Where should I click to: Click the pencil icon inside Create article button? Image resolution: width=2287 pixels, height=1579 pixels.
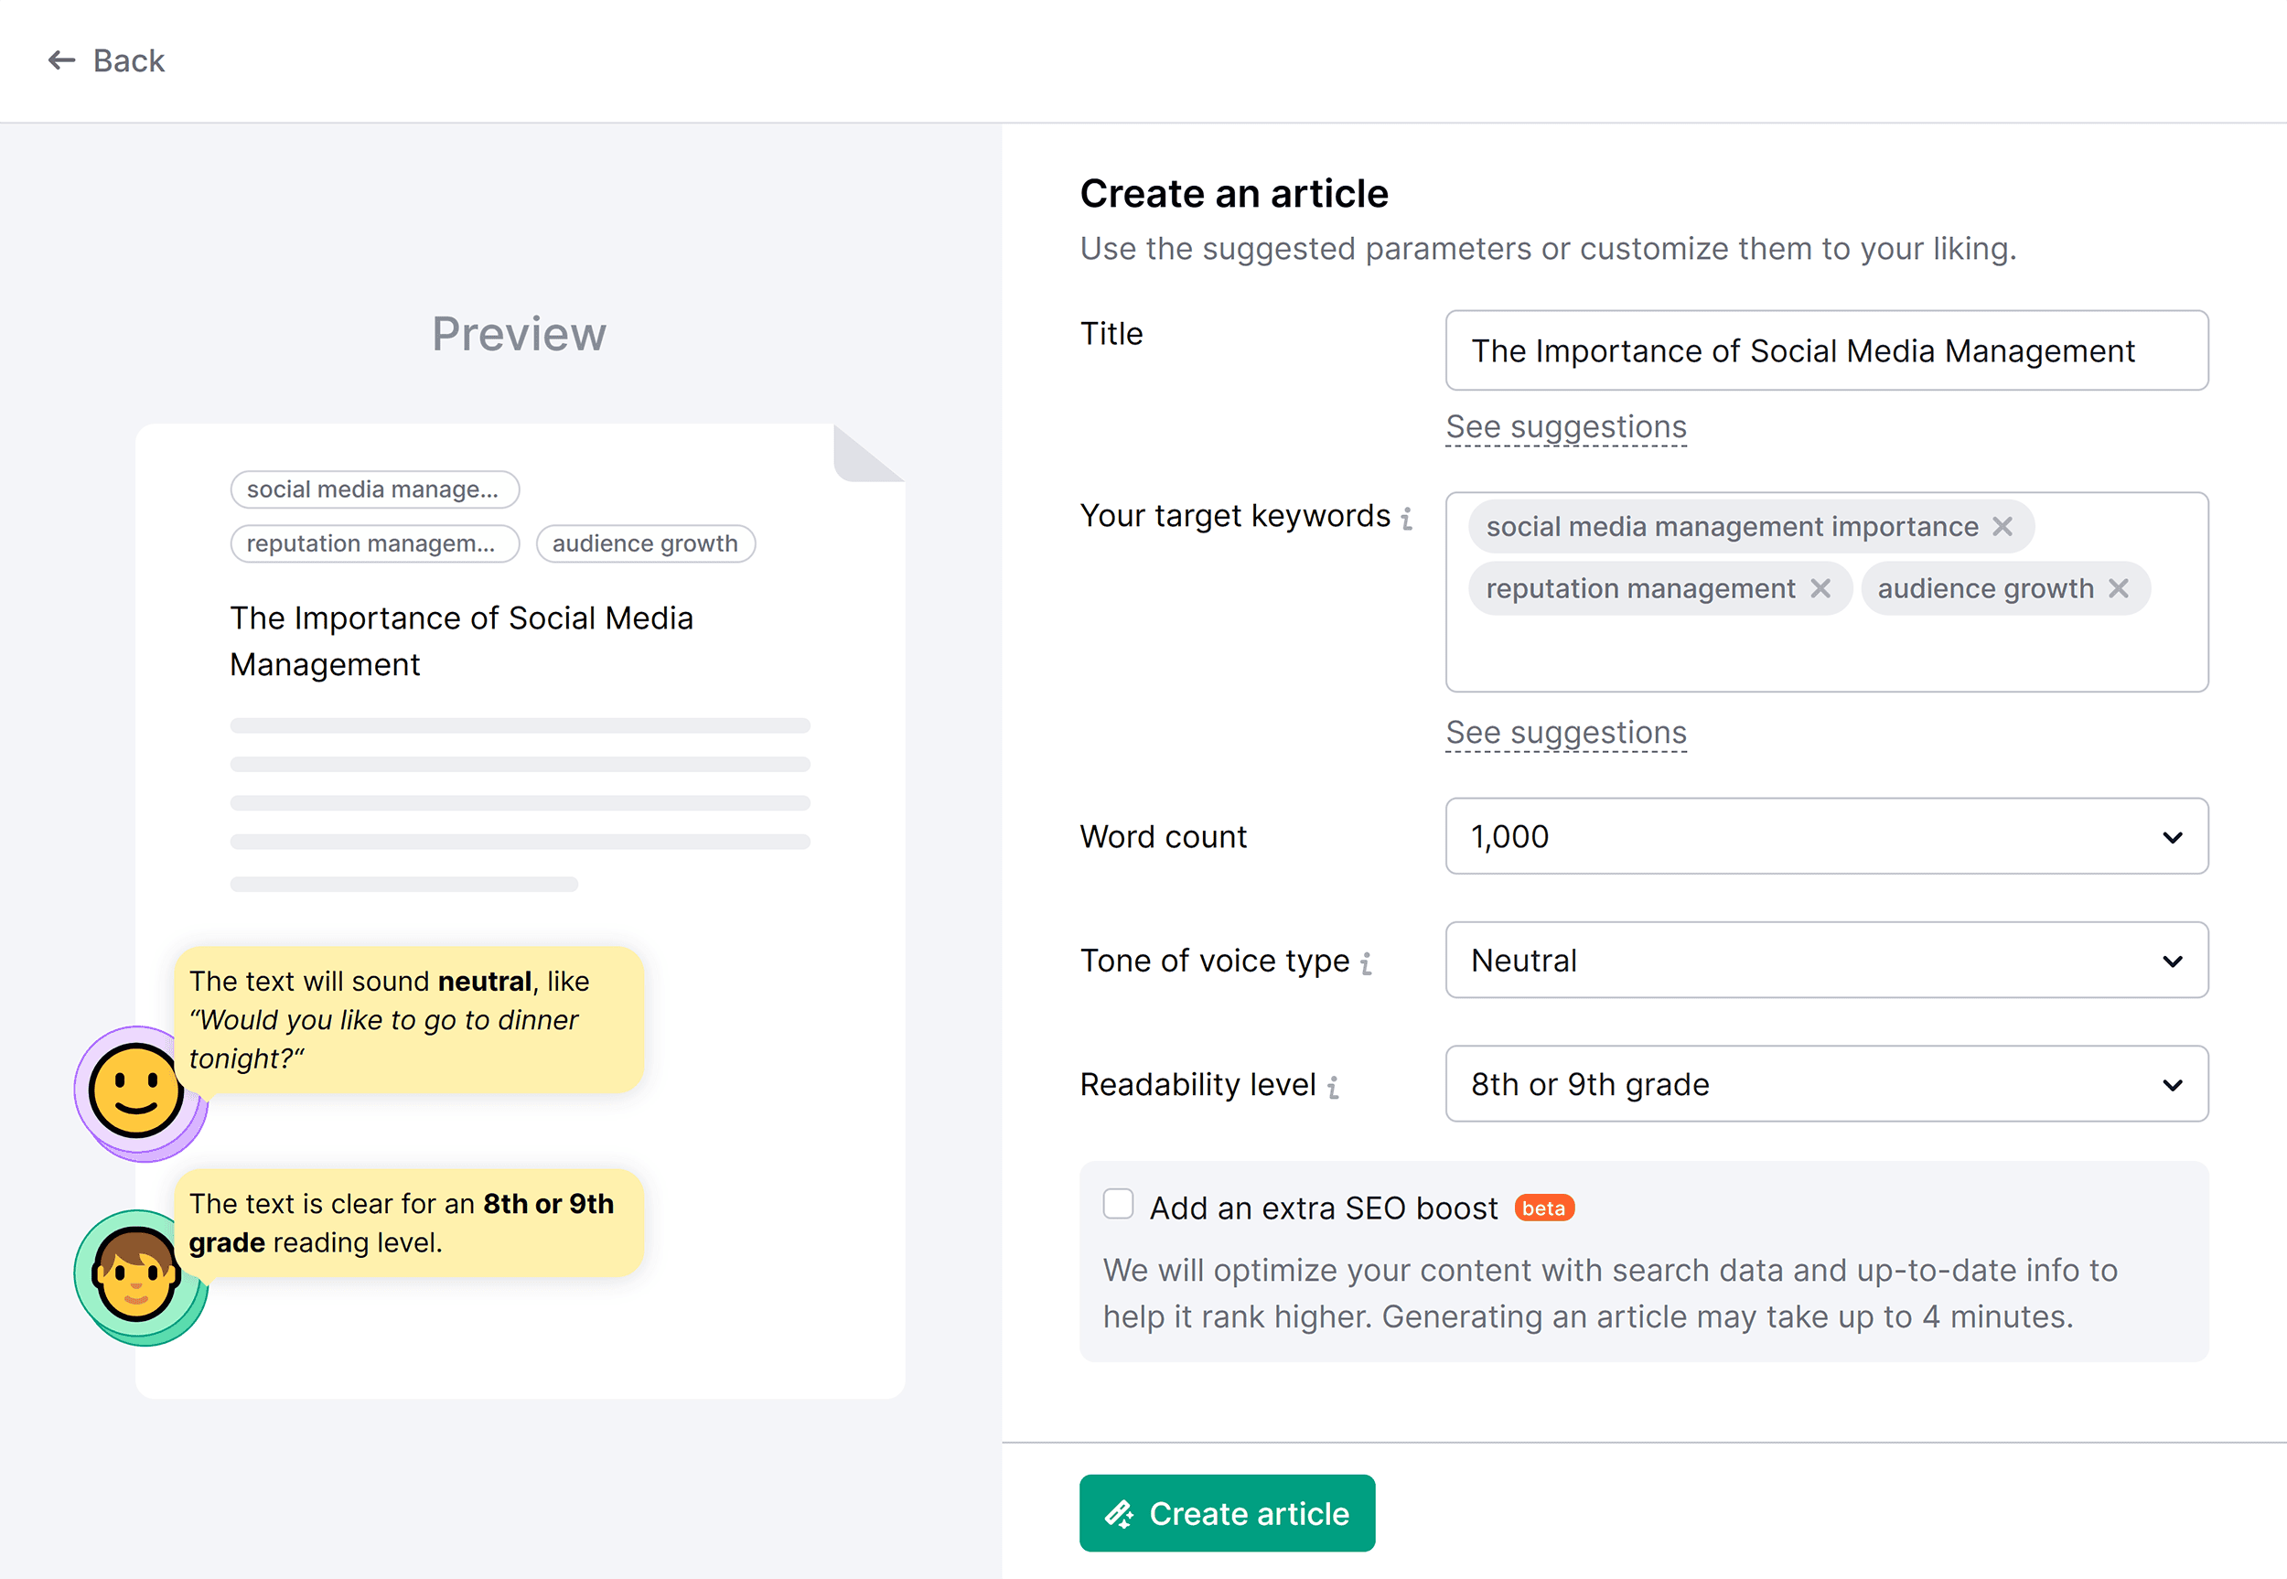click(x=1121, y=1513)
